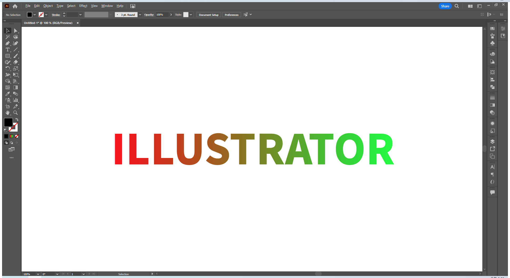Change the screen mode
This screenshot has height=278, width=510.
[12, 149]
